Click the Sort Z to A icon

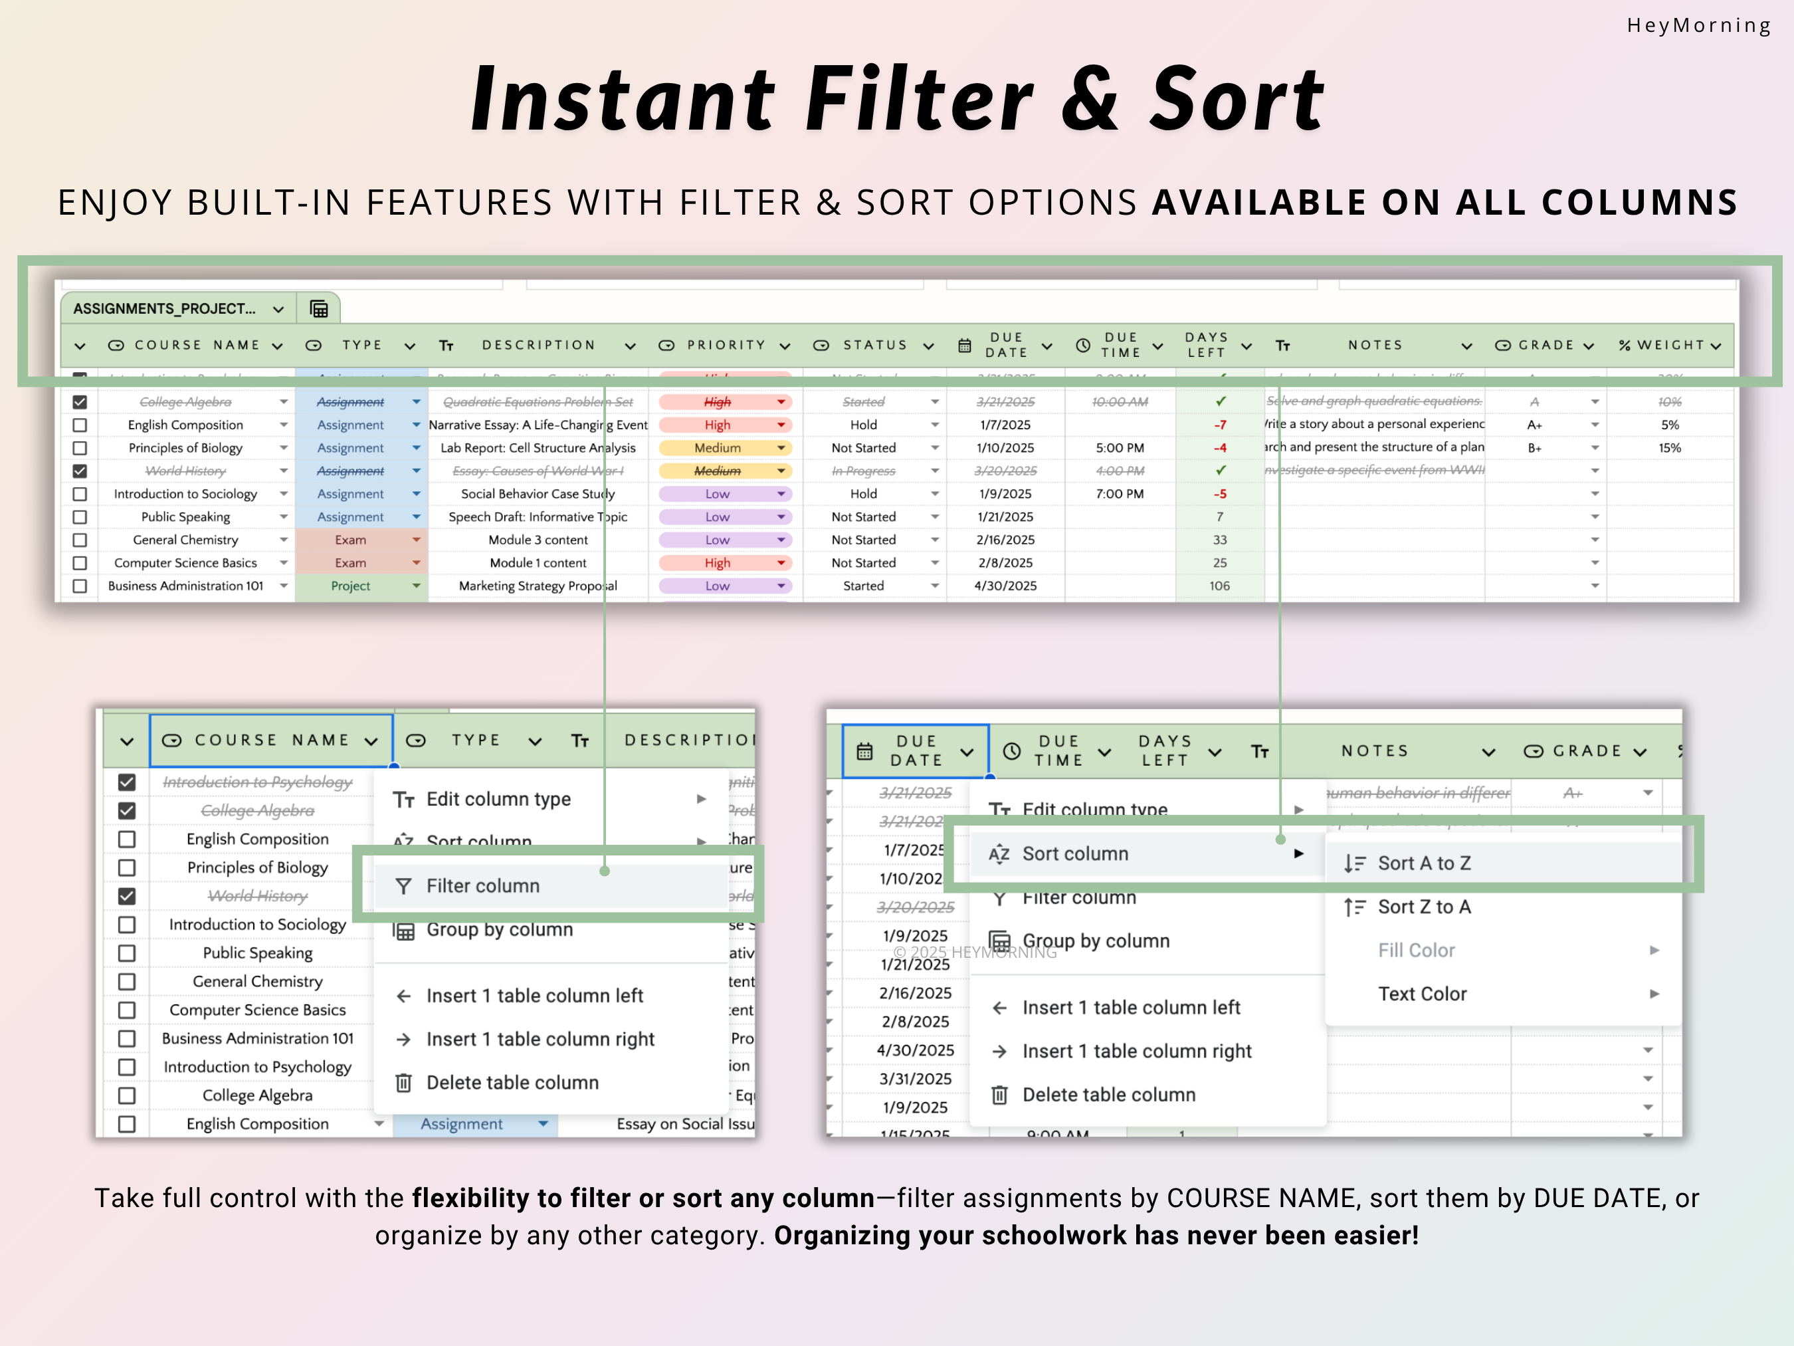pos(1354,907)
